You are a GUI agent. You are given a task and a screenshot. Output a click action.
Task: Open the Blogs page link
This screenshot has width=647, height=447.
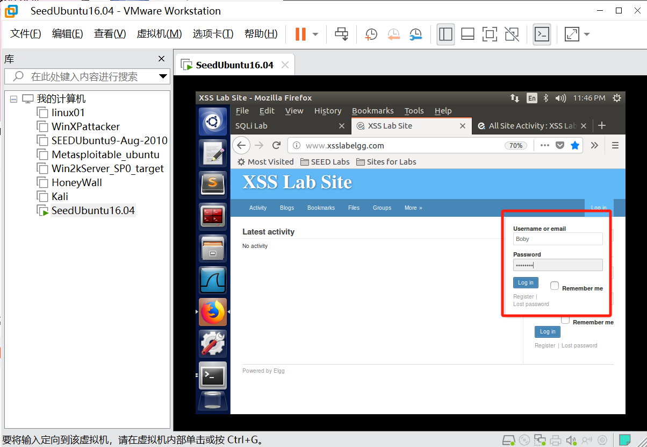click(x=287, y=208)
